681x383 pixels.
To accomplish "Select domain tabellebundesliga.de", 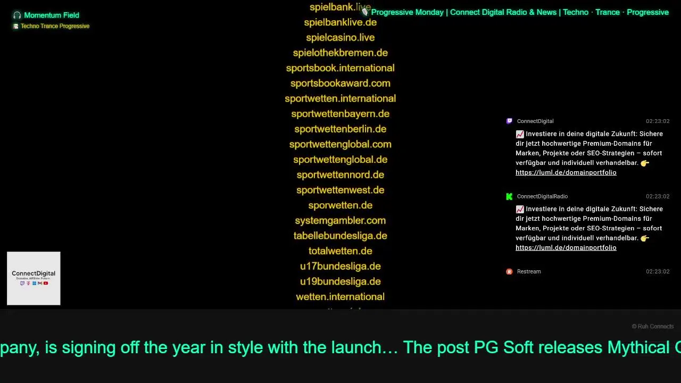I will [340, 236].
